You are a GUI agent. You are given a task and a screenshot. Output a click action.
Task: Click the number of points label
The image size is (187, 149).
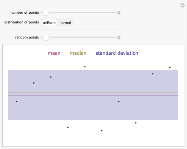point(25,13)
